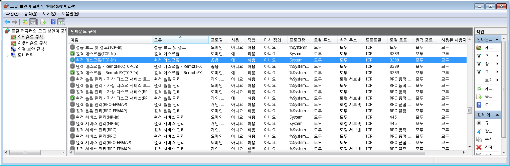Image resolution: width=510 pixels, height=166 pixels.
Task: Click the help (도...) icon in action pane
Action: coord(479,105)
